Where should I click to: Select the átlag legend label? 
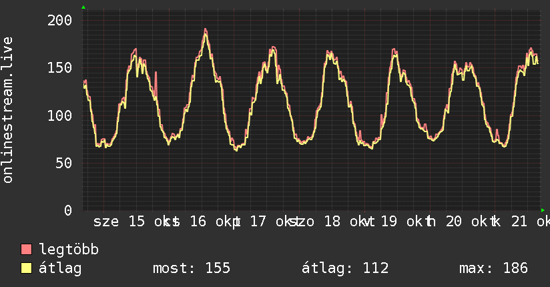click(61, 268)
